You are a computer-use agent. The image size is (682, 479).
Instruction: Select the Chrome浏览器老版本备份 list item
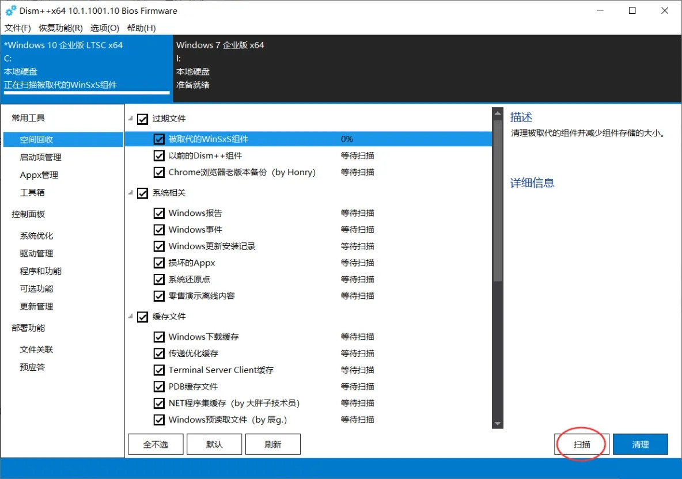point(242,172)
